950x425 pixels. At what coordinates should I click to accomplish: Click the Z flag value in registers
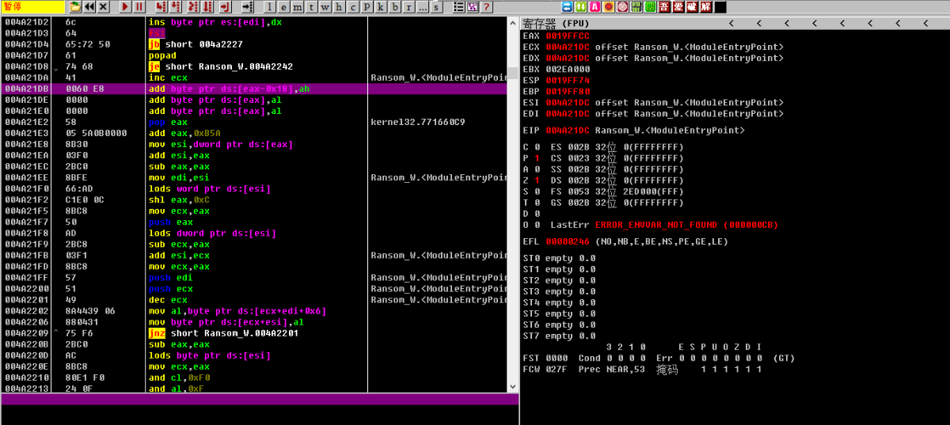(x=538, y=180)
